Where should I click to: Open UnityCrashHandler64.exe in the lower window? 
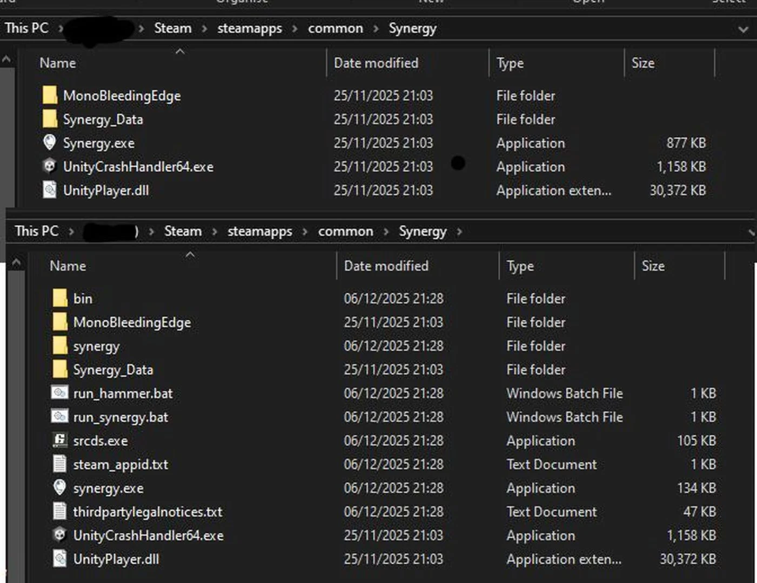click(x=148, y=535)
